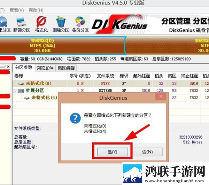The width and height of the screenshot is (209, 185).
Task: Click the 扇区 column header
Action: [172, 76]
